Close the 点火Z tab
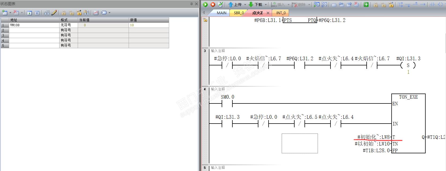This screenshot has width=446, height=171. click(268, 13)
